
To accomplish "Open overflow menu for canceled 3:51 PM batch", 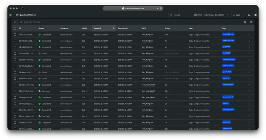I will tap(250, 116).
